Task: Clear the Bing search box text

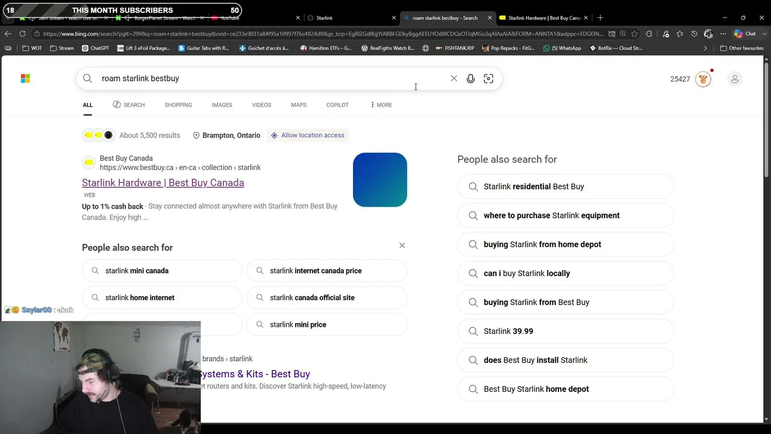Action: point(454,78)
